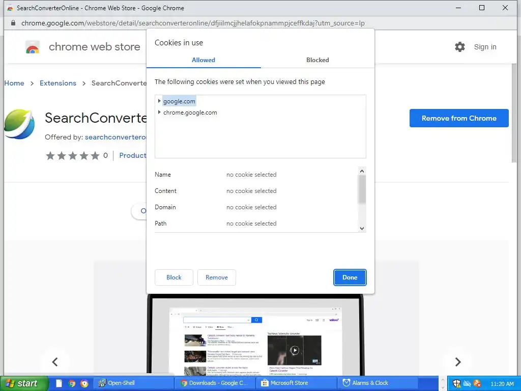Click the Firefox quick launch icon
The height and width of the screenshot is (391, 521).
84,383
